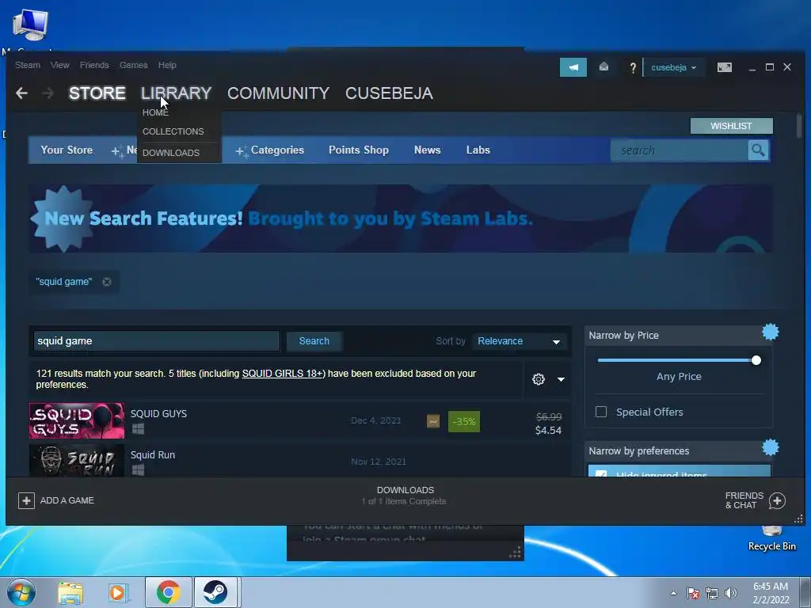Click the New Search Features banner
The height and width of the screenshot is (608, 811).
click(401, 218)
